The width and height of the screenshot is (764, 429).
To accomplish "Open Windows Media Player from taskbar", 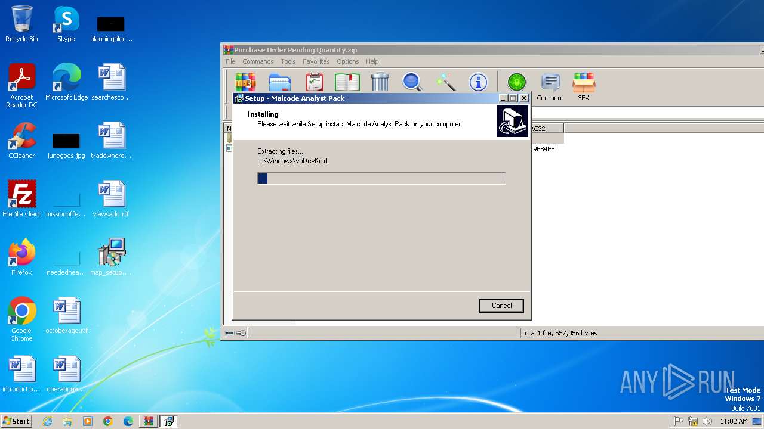I will point(88,421).
